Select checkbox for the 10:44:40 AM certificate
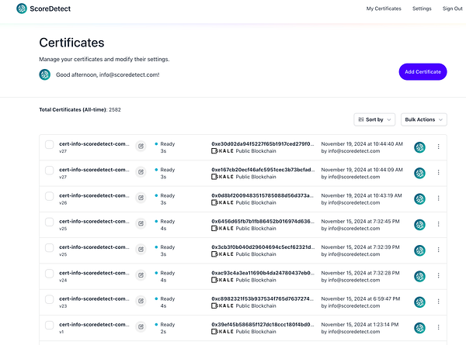 [x=50, y=144]
